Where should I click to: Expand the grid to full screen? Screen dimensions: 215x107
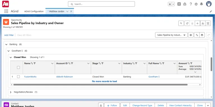208,23
